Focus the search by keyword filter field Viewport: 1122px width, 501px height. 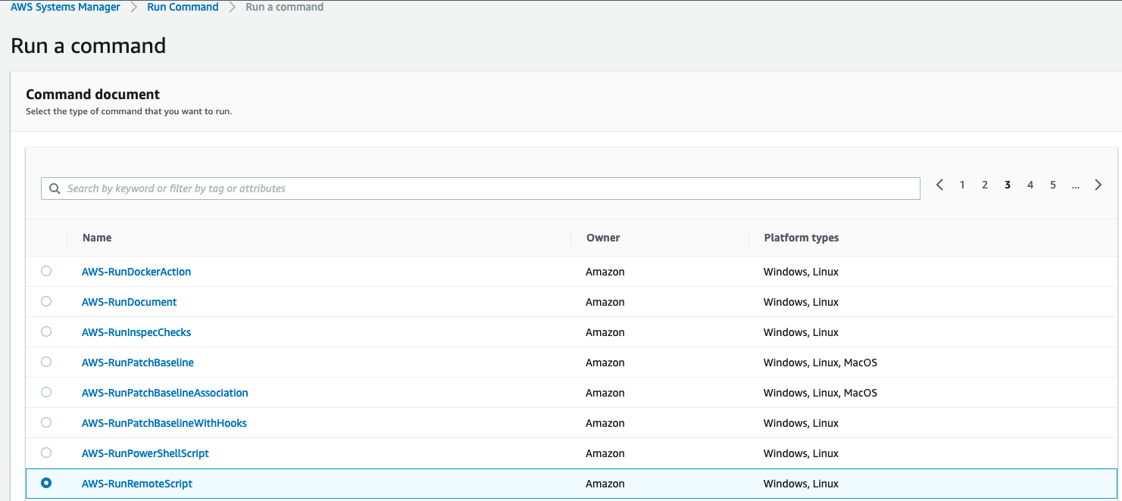[480, 188]
